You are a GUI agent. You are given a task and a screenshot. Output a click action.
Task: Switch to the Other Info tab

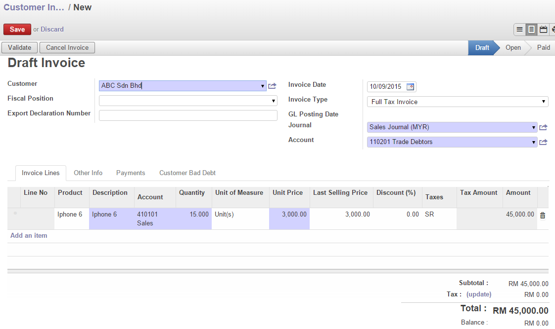point(88,173)
